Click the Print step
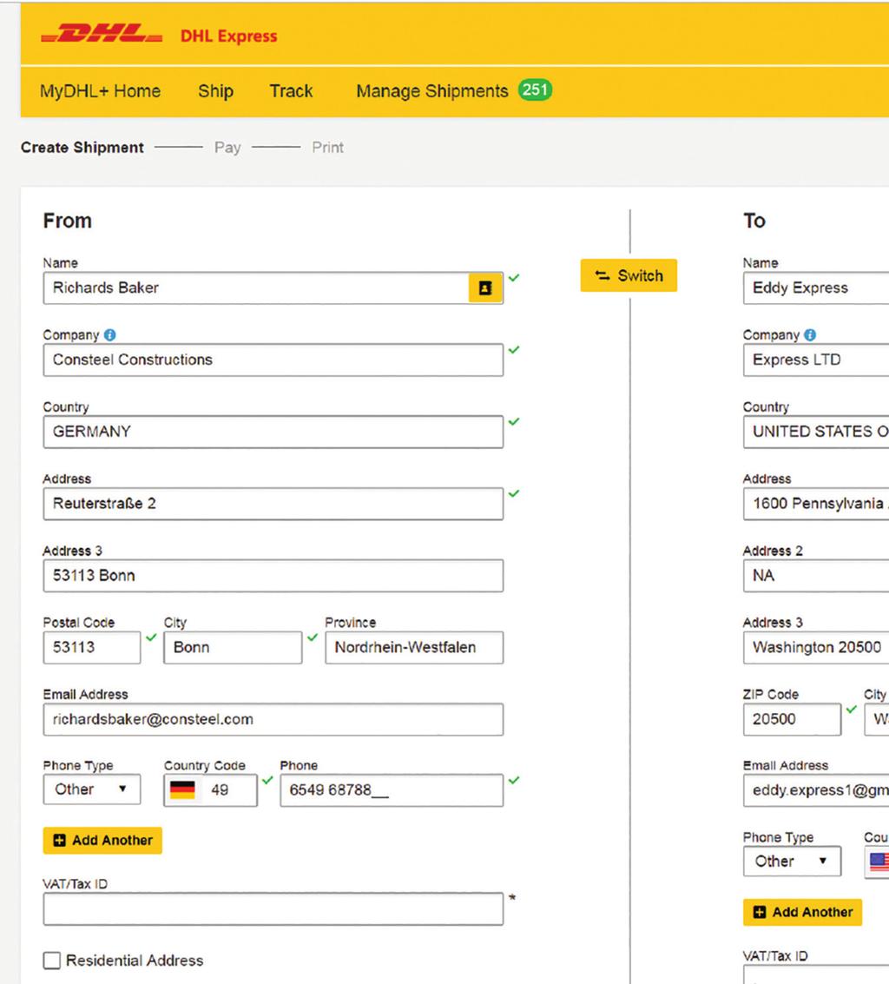 click(328, 148)
